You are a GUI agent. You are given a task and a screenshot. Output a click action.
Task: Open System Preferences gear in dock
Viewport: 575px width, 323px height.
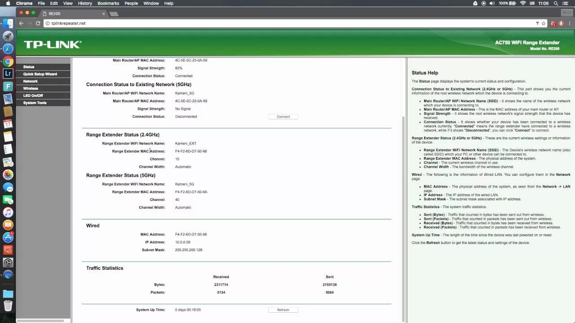click(8, 262)
